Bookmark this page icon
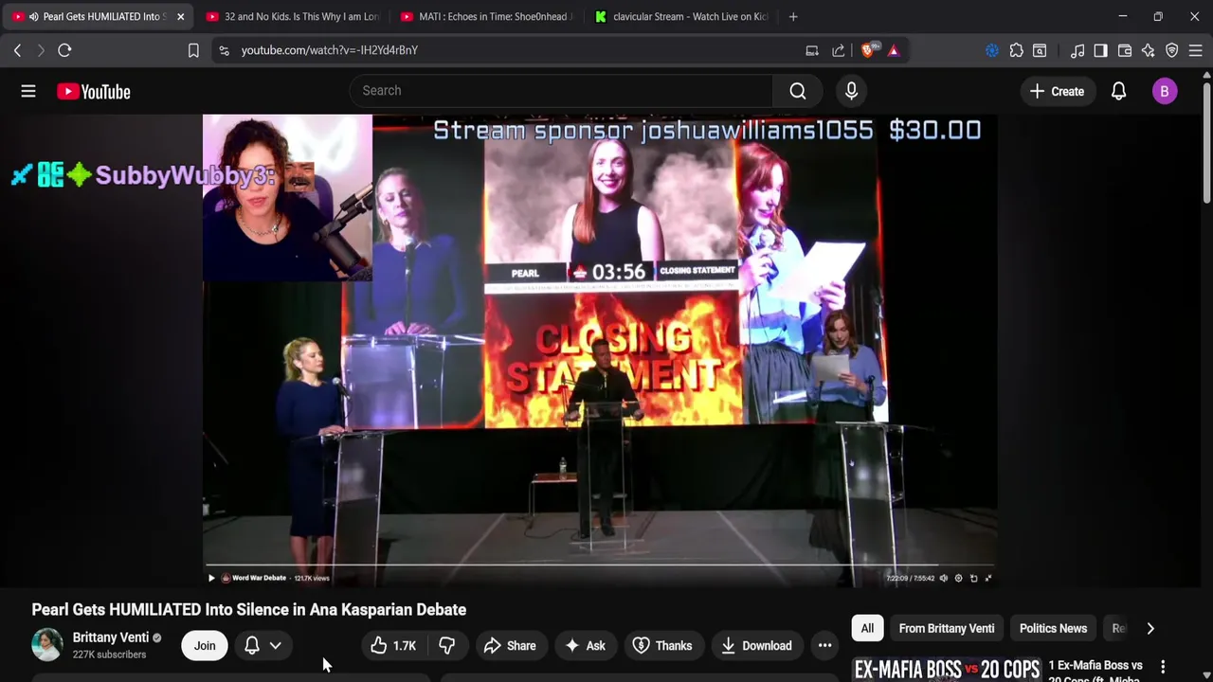This screenshot has width=1213, height=682. (193, 50)
